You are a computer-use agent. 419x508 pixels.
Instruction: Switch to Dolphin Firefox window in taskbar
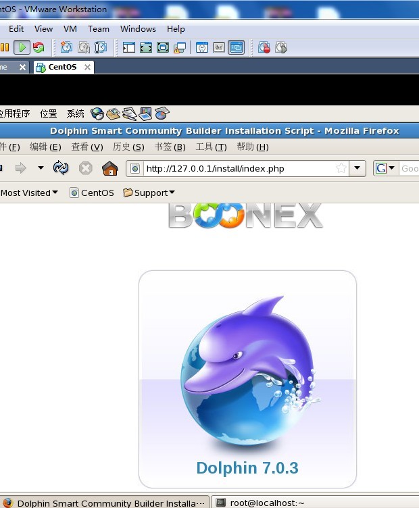point(104,502)
